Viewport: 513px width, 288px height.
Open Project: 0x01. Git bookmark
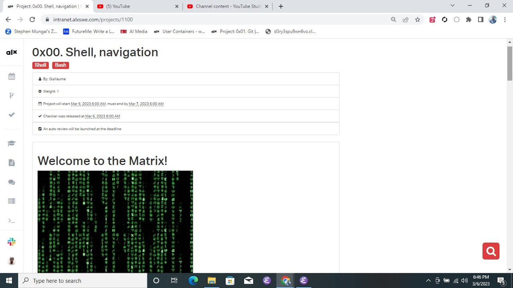[x=235, y=31]
